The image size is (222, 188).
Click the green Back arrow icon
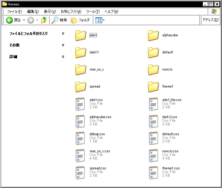point(9,20)
